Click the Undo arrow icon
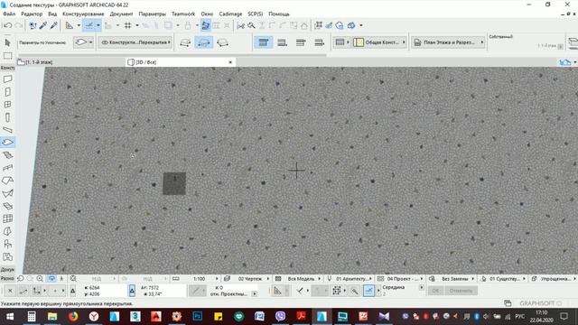Viewport: 578px width, 325px height. tap(7, 25)
